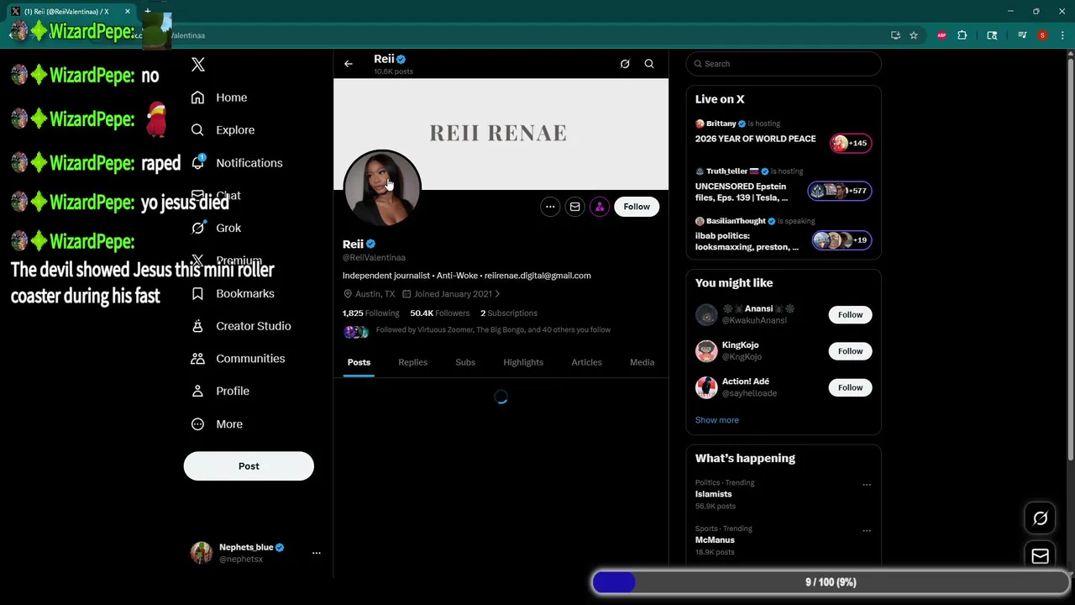Click the Explore magnifier icon
This screenshot has width=1075, height=605.
pos(197,130)
